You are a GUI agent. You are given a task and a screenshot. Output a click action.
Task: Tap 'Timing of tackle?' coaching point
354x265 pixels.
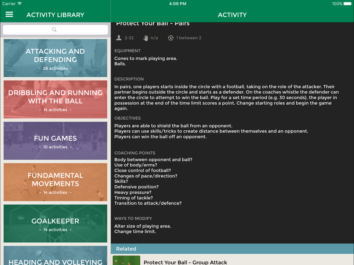pyautogui.click(x=134, y=198)
